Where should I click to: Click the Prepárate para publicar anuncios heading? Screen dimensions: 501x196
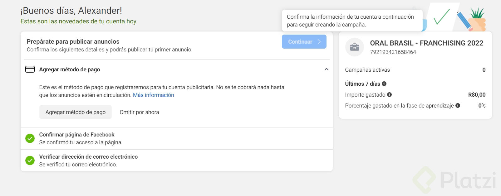coord(73,41)
